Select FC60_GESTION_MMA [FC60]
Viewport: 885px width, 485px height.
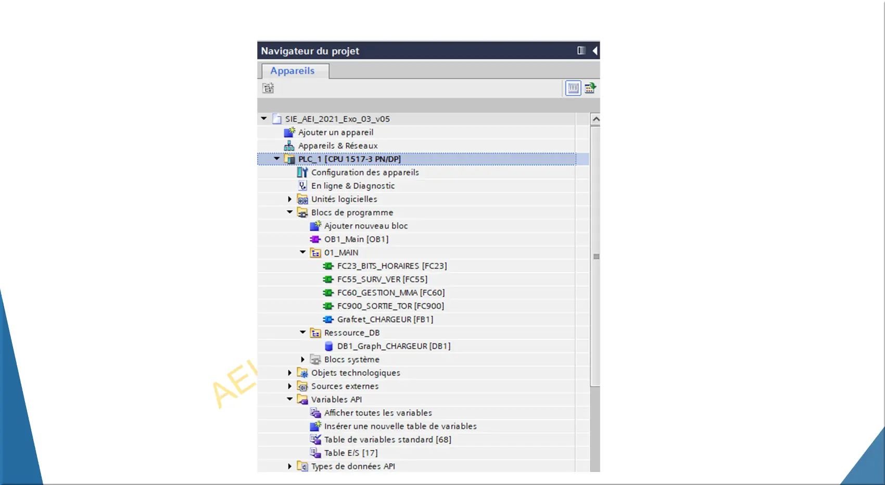coord(391,292)
